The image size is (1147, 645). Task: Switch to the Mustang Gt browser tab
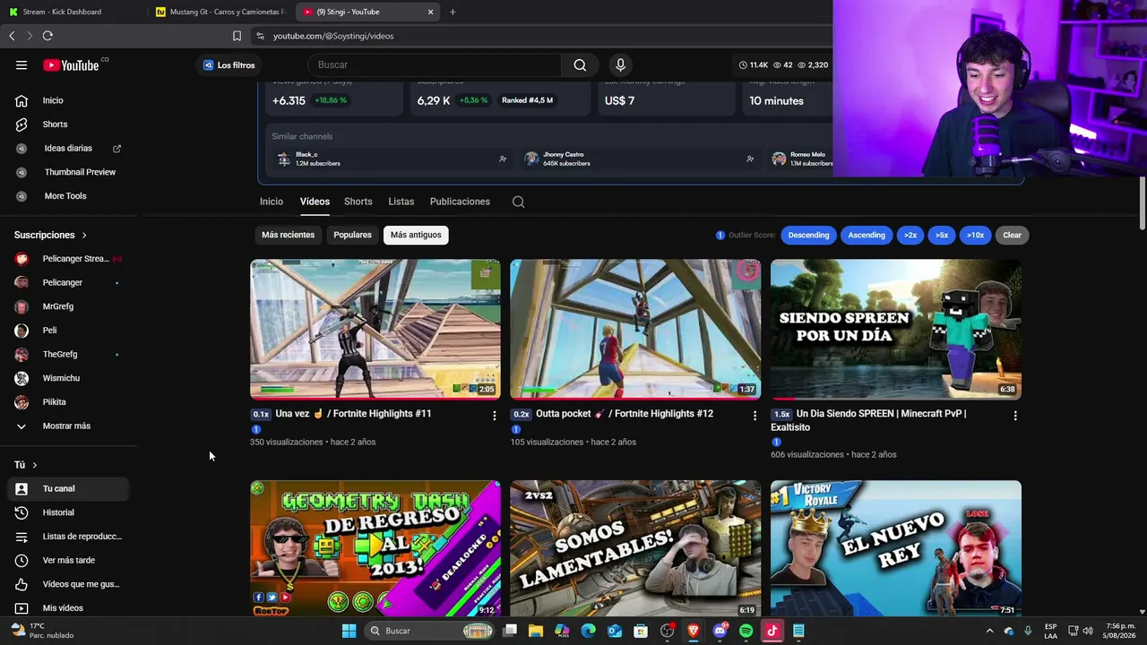tap(220, 12)
